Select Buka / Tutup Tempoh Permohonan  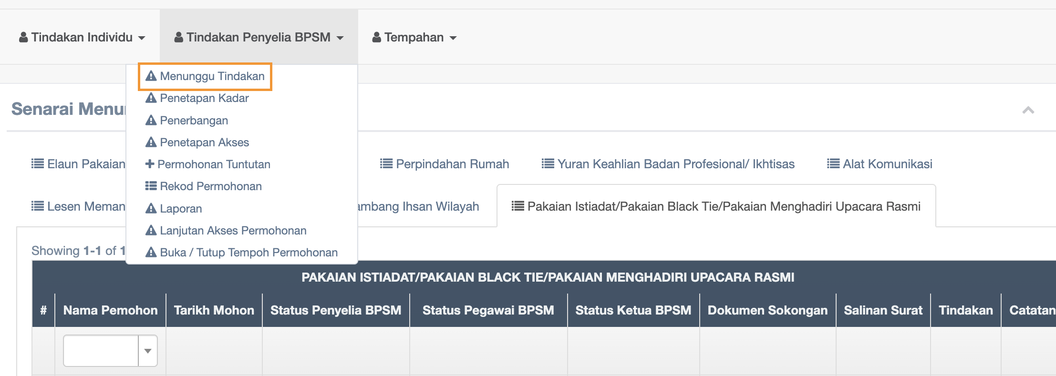tap(248, 252)
